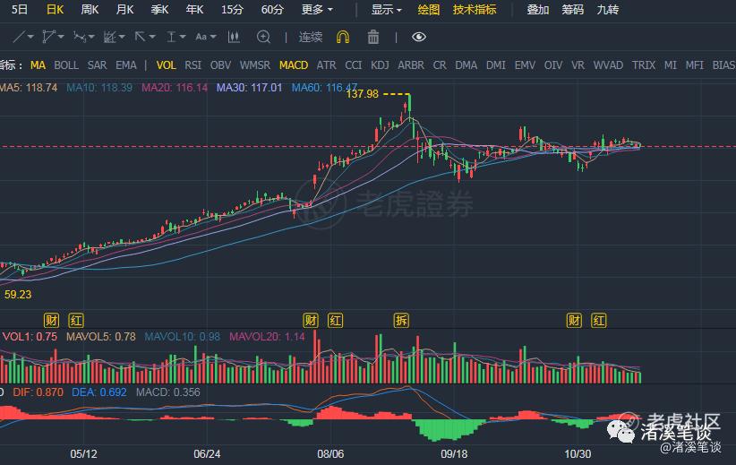
Task: Enable the ATR indicator
Action: click(x=326, y=65)
